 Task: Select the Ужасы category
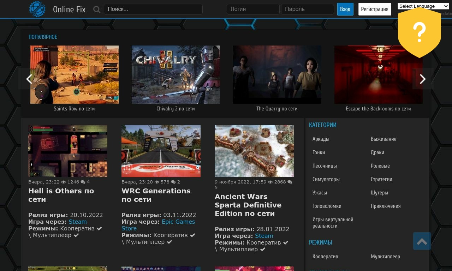click(320, 193)
